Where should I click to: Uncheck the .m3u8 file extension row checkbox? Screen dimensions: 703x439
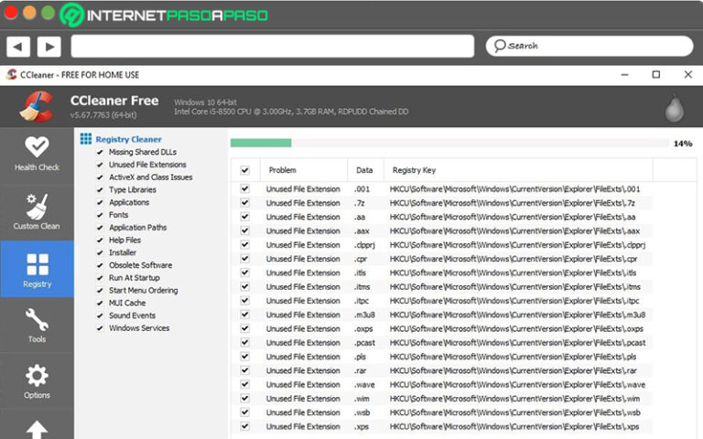coord(244,315)
